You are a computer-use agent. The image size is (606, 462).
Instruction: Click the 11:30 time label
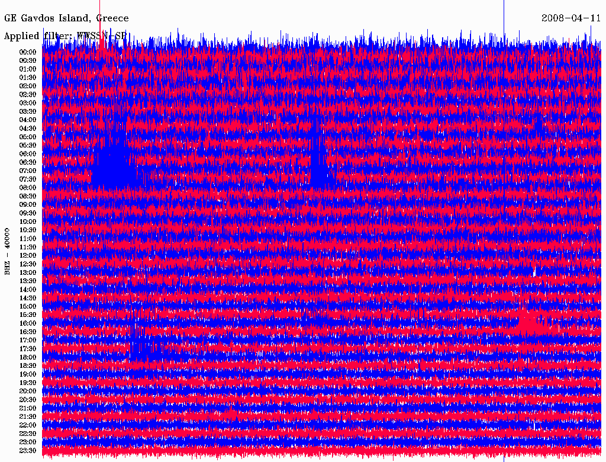[x=28, y=247]
